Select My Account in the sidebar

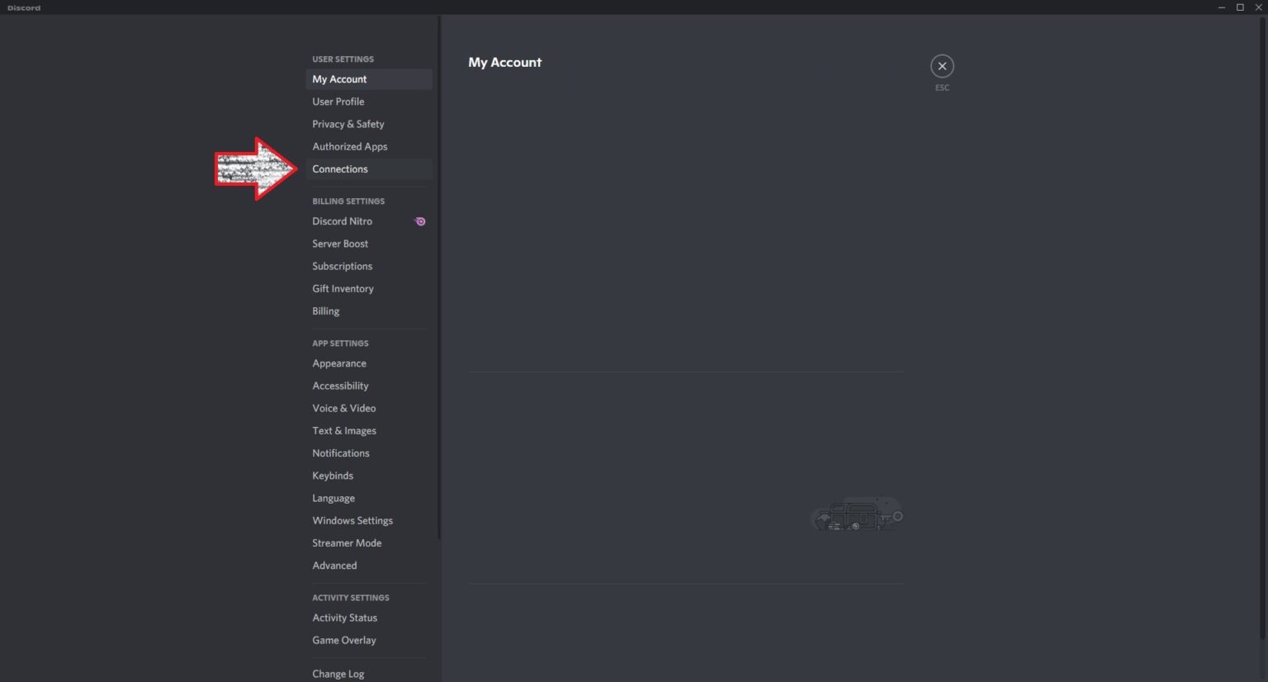click(339, 79)
